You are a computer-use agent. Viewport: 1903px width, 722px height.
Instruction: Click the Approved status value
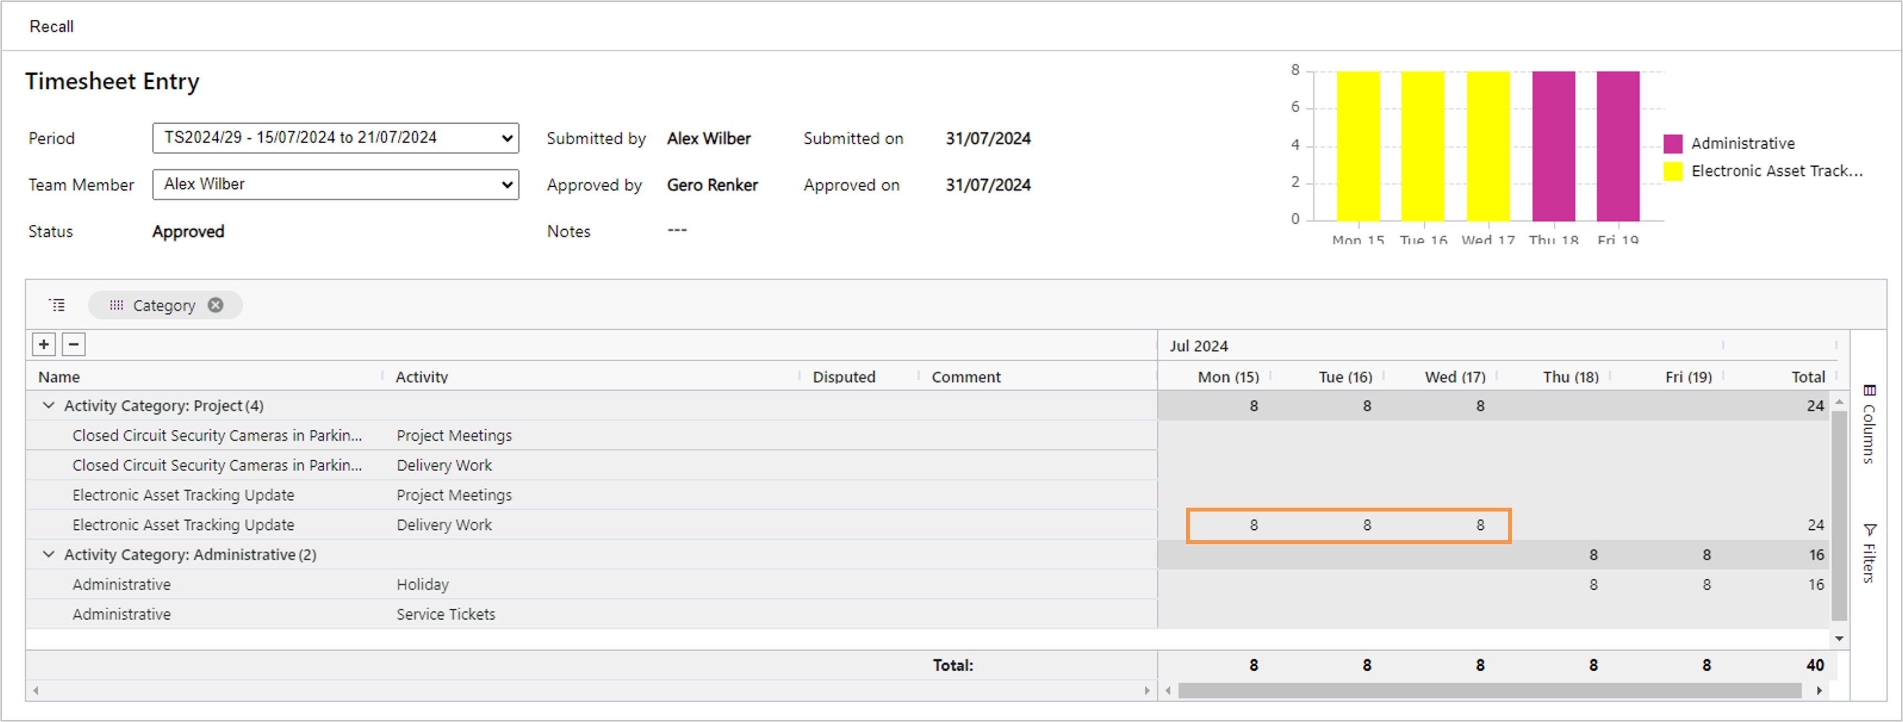coord(188,231)
